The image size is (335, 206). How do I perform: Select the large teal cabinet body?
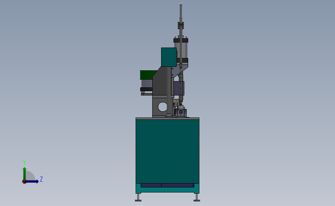point(168,151)
